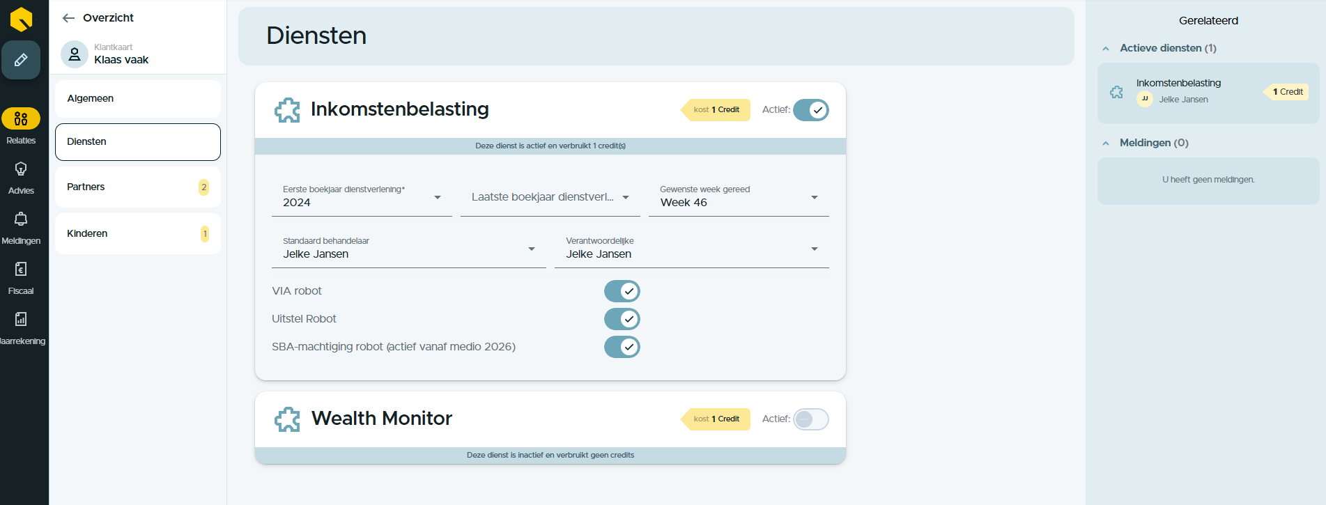The height and width of the screenshot is (505, 1326).
Task: Click the Wealth Monitor heading
Action: click(x=382, y=419)
